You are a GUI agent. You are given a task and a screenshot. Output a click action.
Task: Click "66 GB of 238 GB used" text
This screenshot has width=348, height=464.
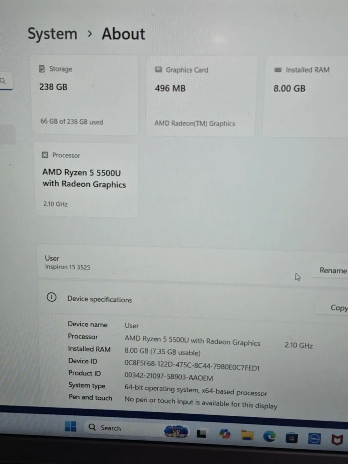click(x=72, y=121)
